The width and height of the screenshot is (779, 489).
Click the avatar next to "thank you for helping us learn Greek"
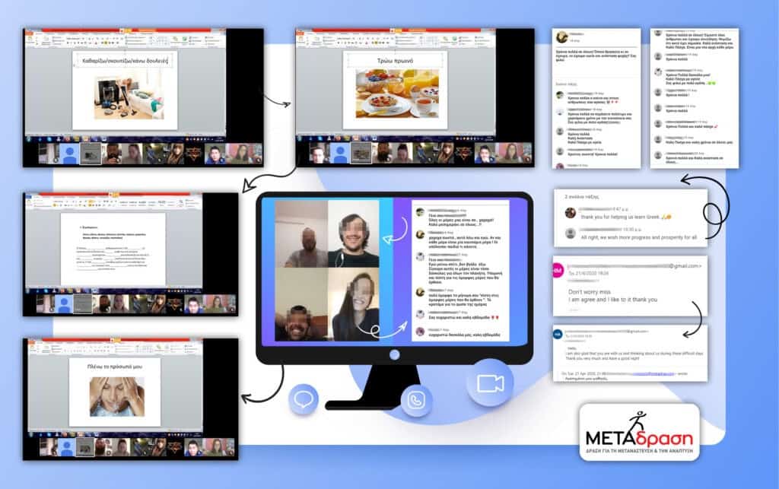pyautogui.click(x=571, y=213)
